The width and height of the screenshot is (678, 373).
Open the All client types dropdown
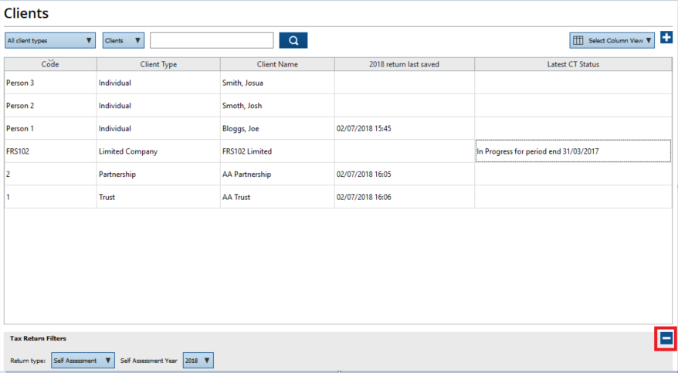click(x=50, y=40)
